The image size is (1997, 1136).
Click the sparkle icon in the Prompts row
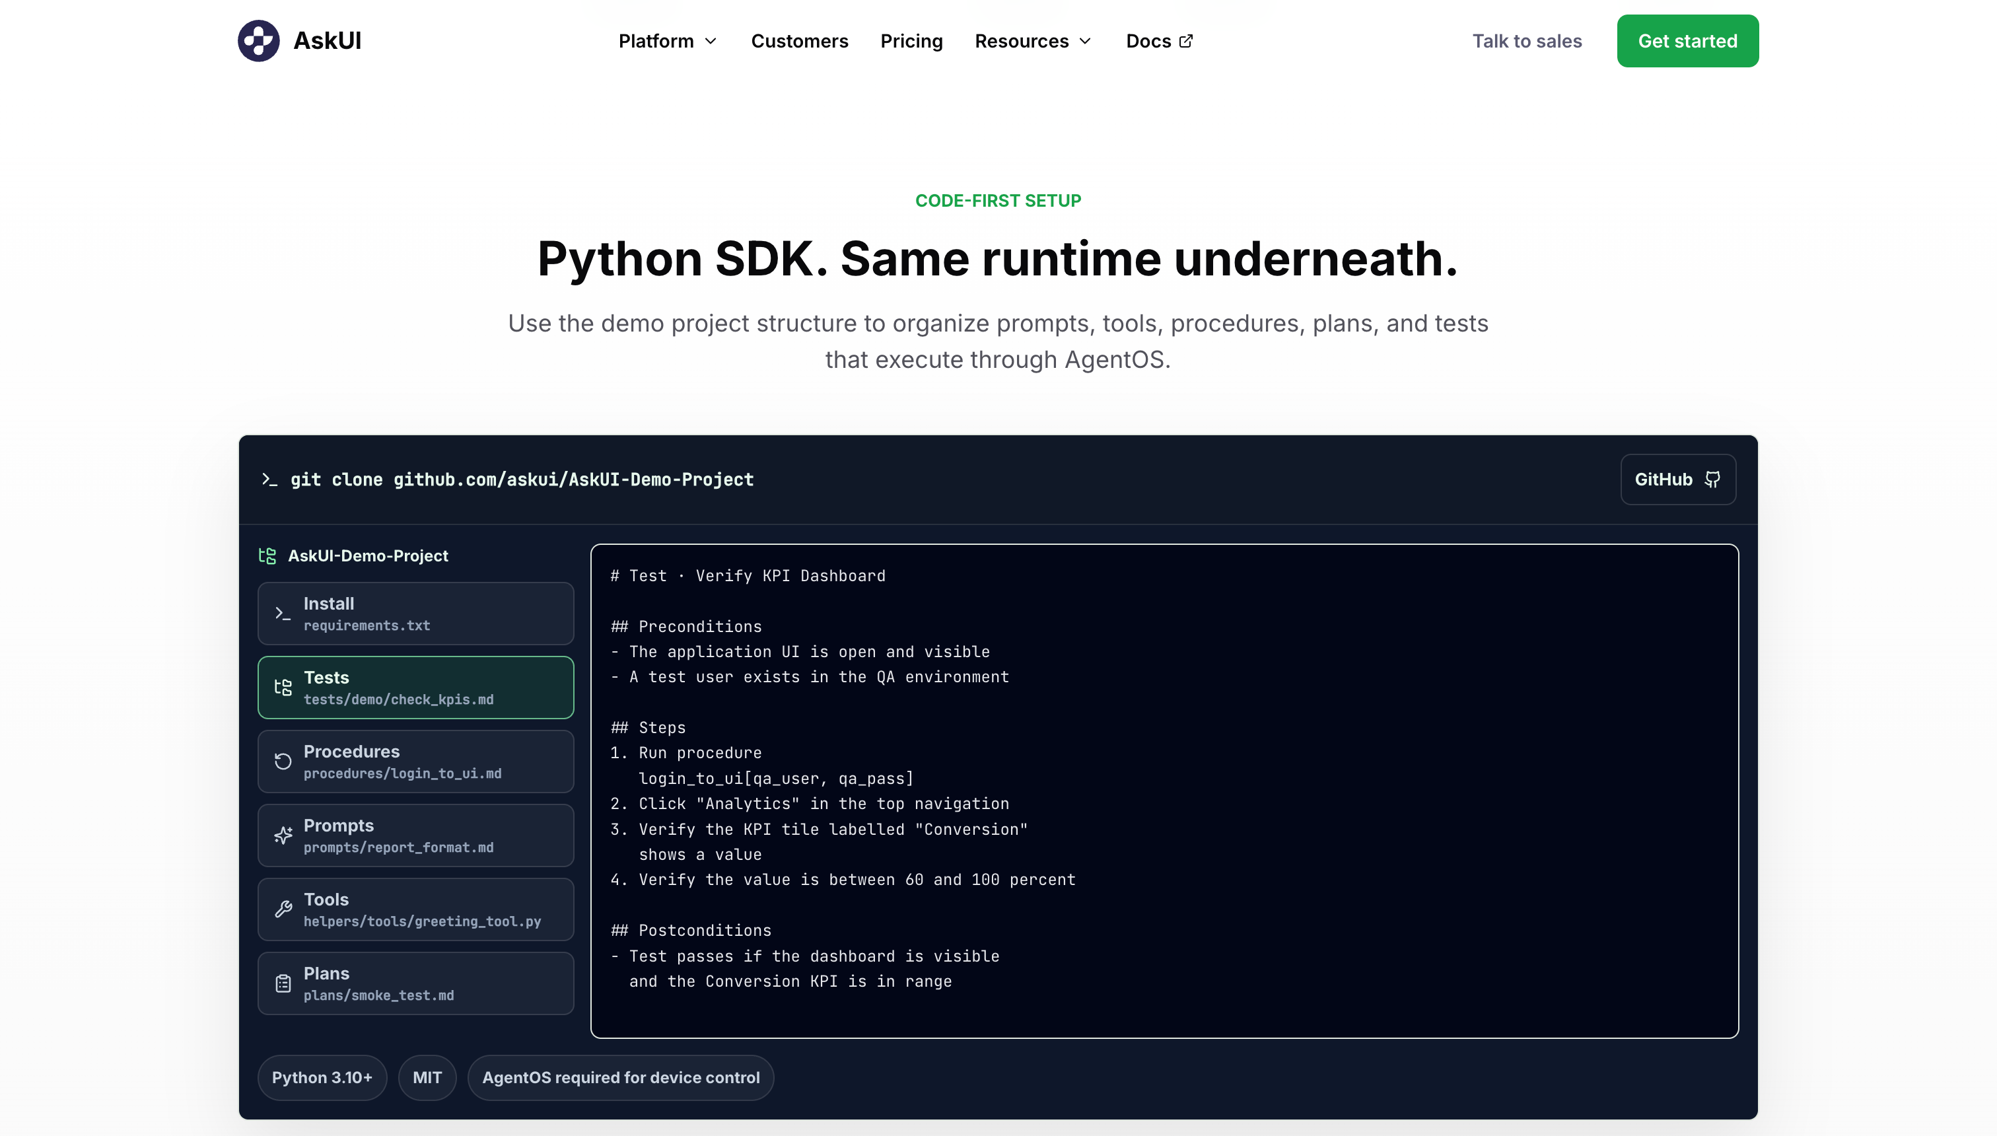click(x=283, y=835)
